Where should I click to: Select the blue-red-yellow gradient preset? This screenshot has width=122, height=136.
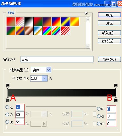click(x=56, y=21)
